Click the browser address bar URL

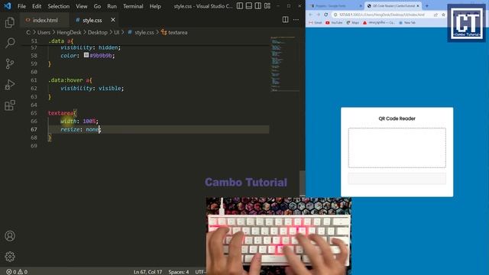[382, 15]
